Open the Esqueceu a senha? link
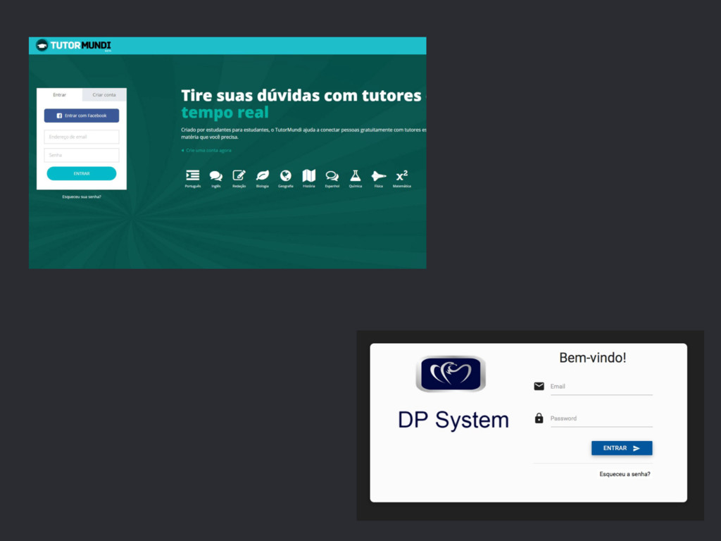The image size is (721, 541). click(625, 474)
